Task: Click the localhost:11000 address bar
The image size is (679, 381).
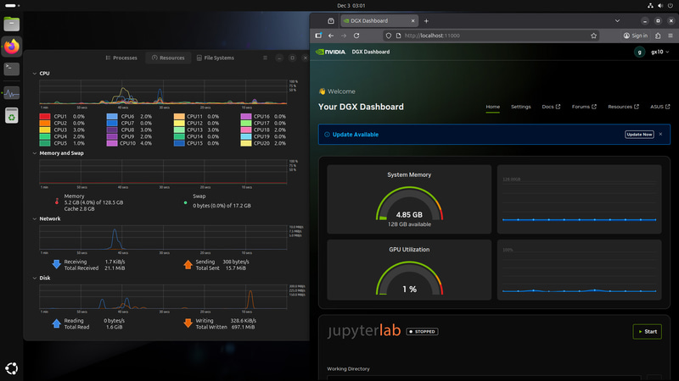Action: click(x=491, y=36)
